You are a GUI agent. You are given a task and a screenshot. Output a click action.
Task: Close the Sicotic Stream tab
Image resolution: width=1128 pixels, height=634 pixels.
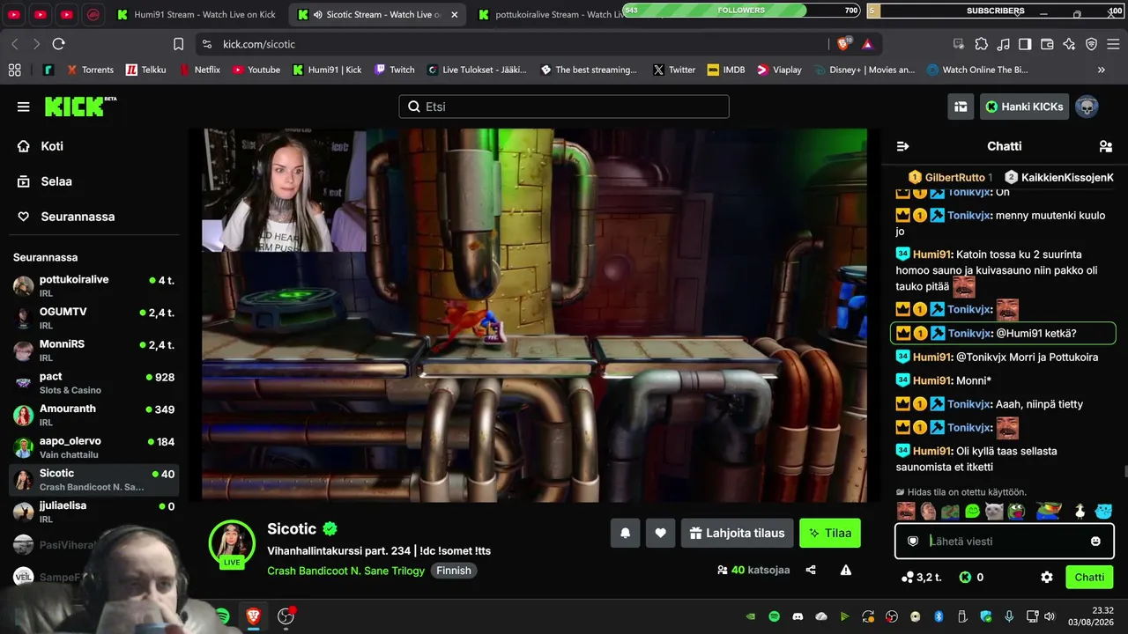point(454,15)
